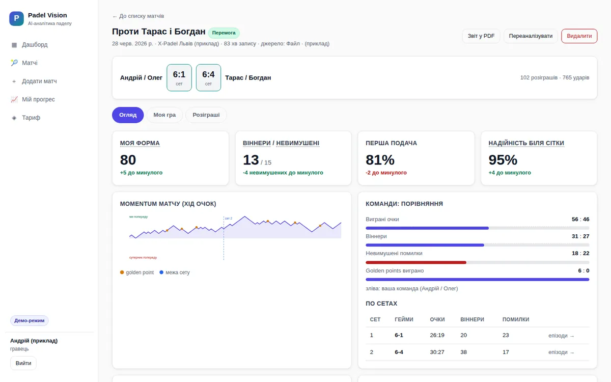This screenshot has height=382, width=611.
Task: Click the 102 розіграшів · 765 ударів text
Action: coord(555,78)
